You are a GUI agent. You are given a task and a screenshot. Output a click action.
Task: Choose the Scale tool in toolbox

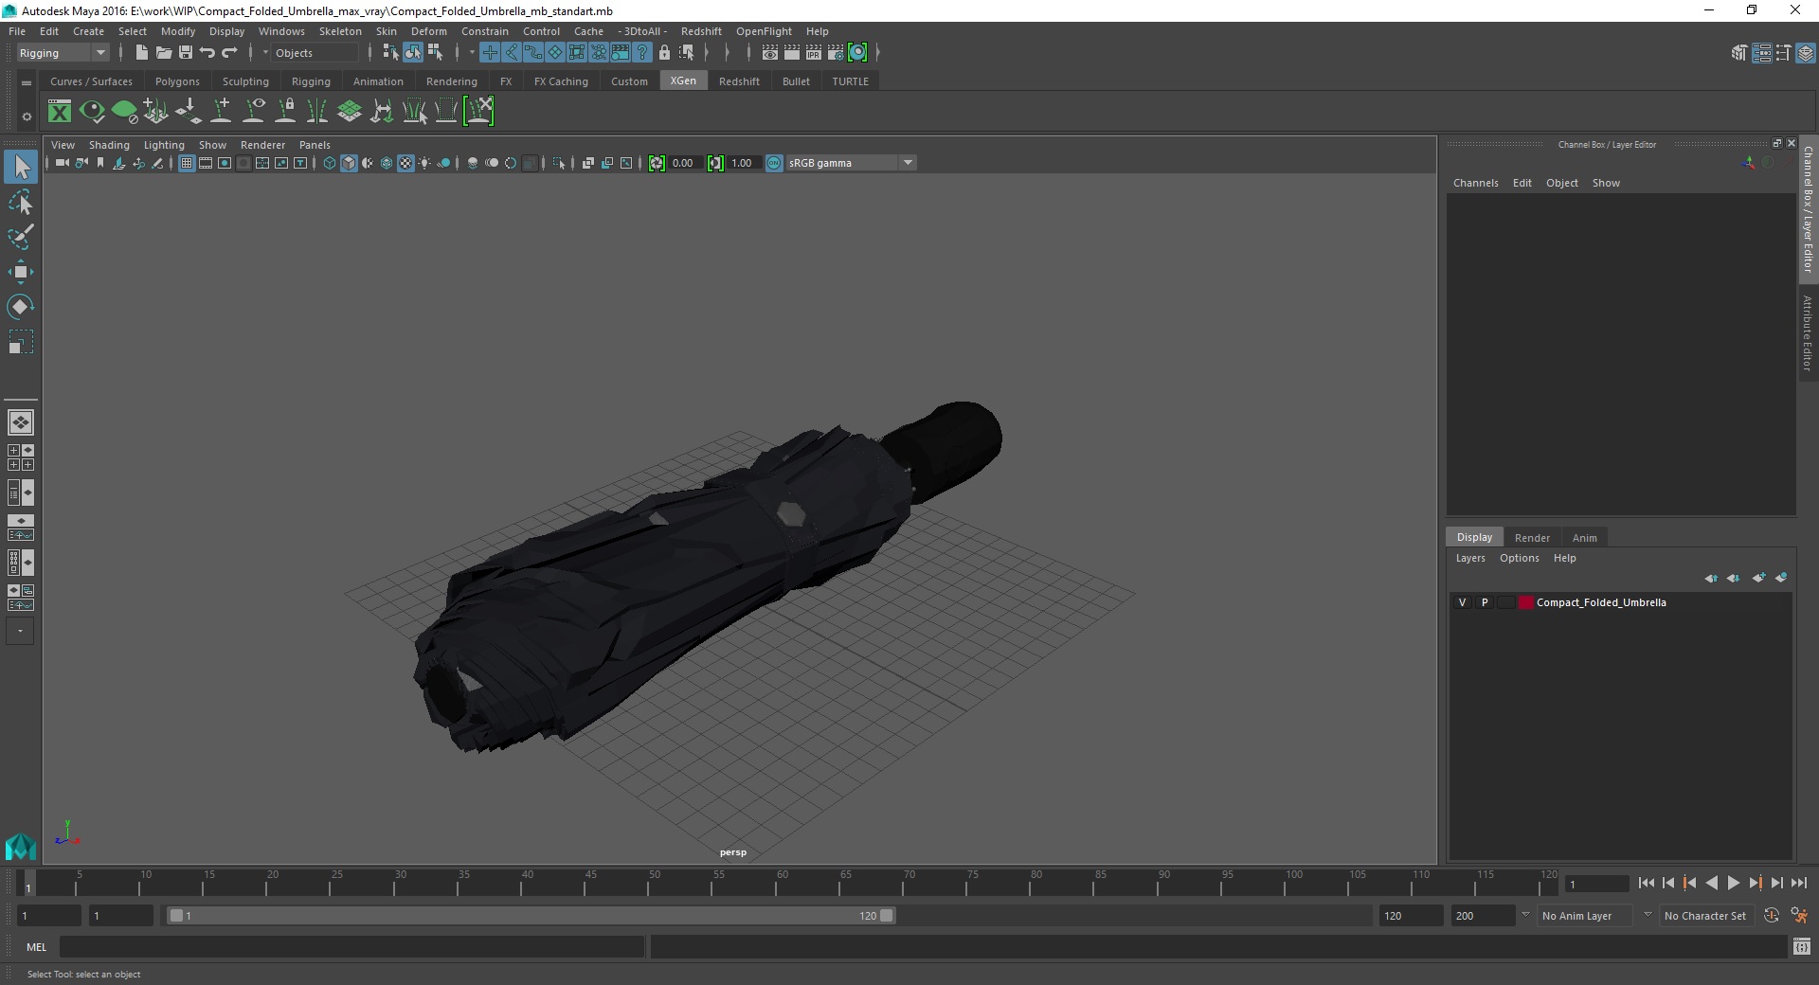pos(21,342)
